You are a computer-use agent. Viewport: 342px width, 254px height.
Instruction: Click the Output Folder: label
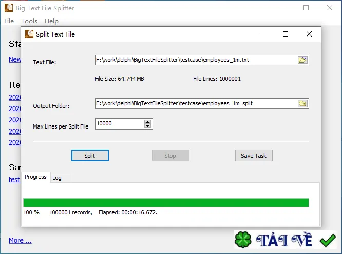point(51,106)
